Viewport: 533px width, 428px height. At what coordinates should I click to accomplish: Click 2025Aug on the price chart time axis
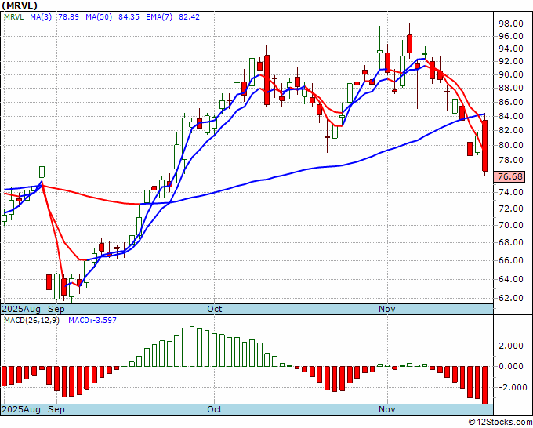[21, 310]
